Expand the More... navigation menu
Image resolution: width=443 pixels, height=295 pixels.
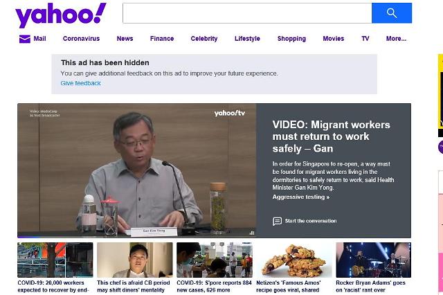(x=396, y=38)
